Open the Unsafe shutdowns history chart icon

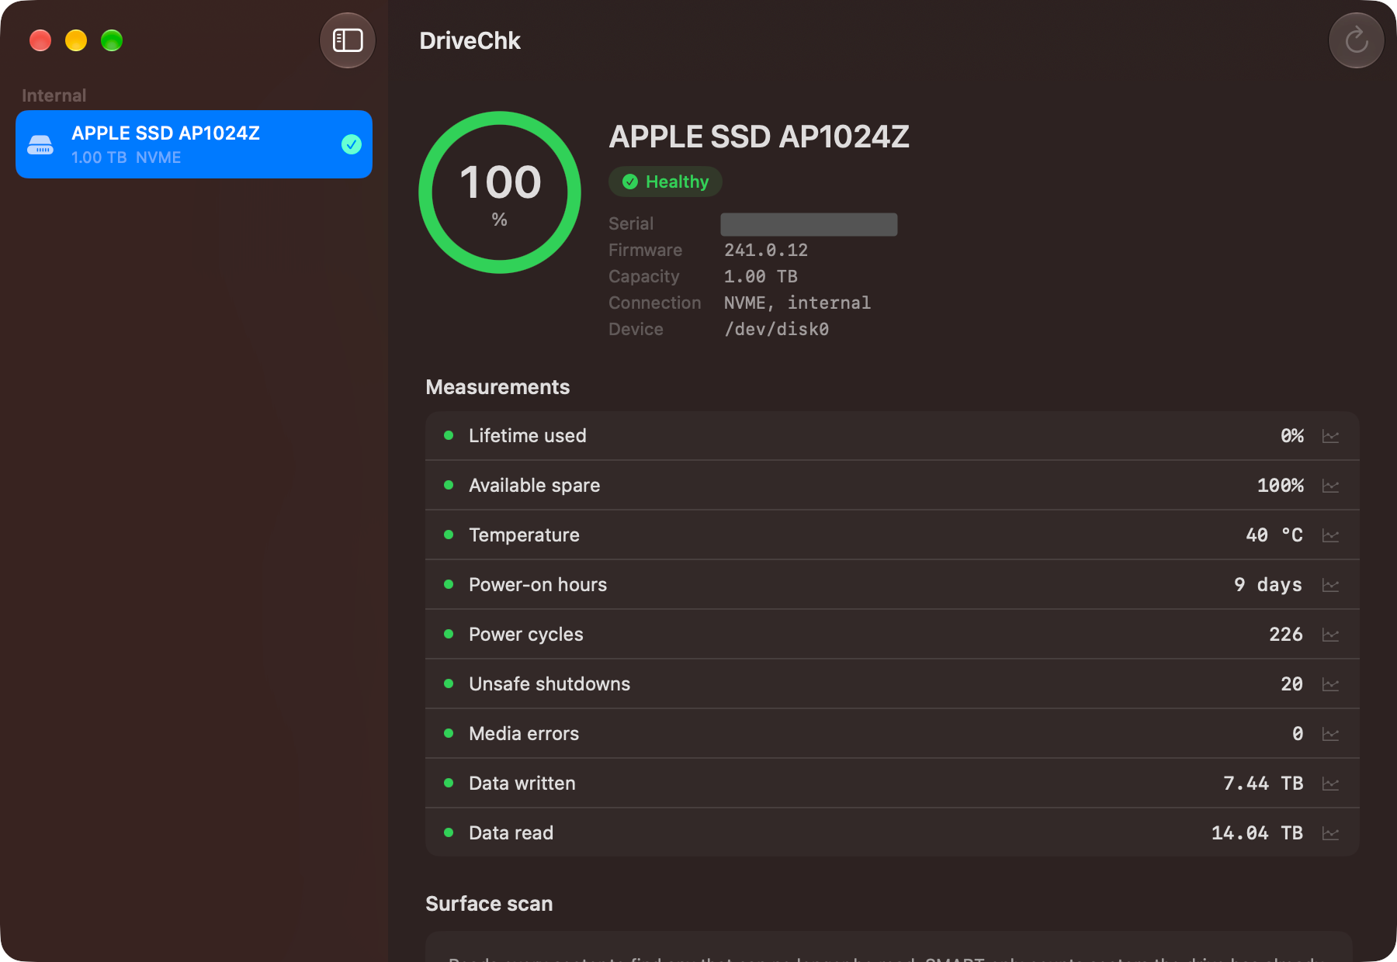coord(1330,684)
